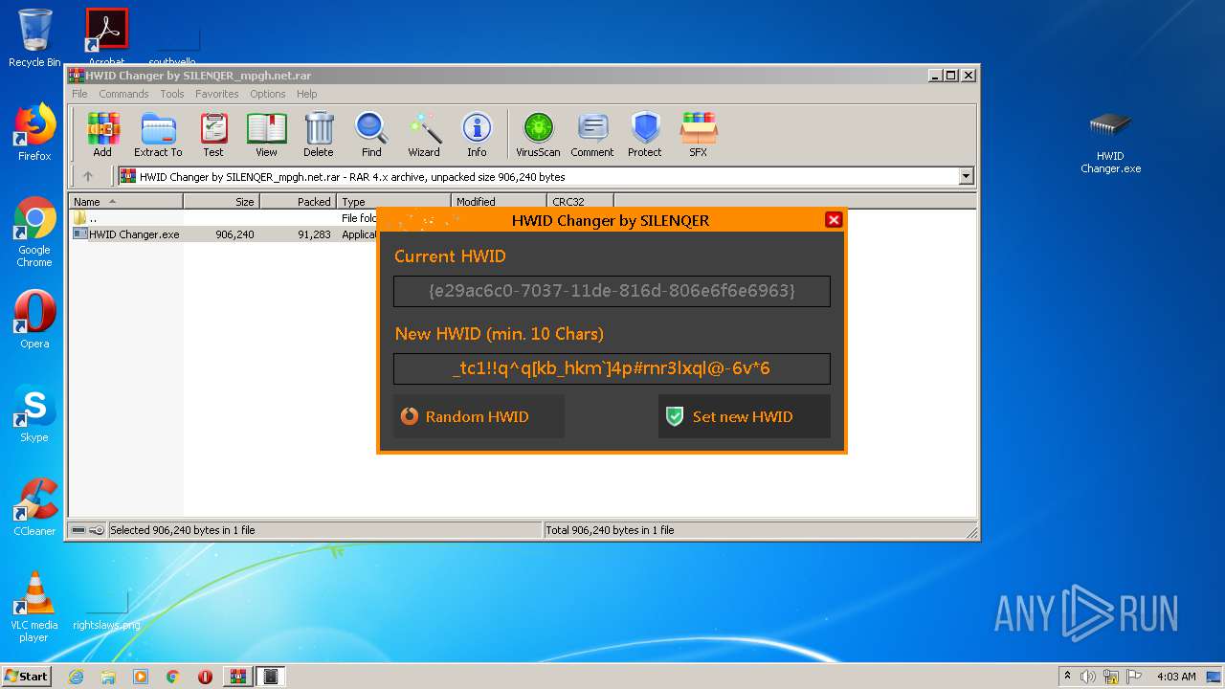This screenshot has width=1225, height=689.
Task: Click the Find magnifier icon
Action: tap(371, 134)
